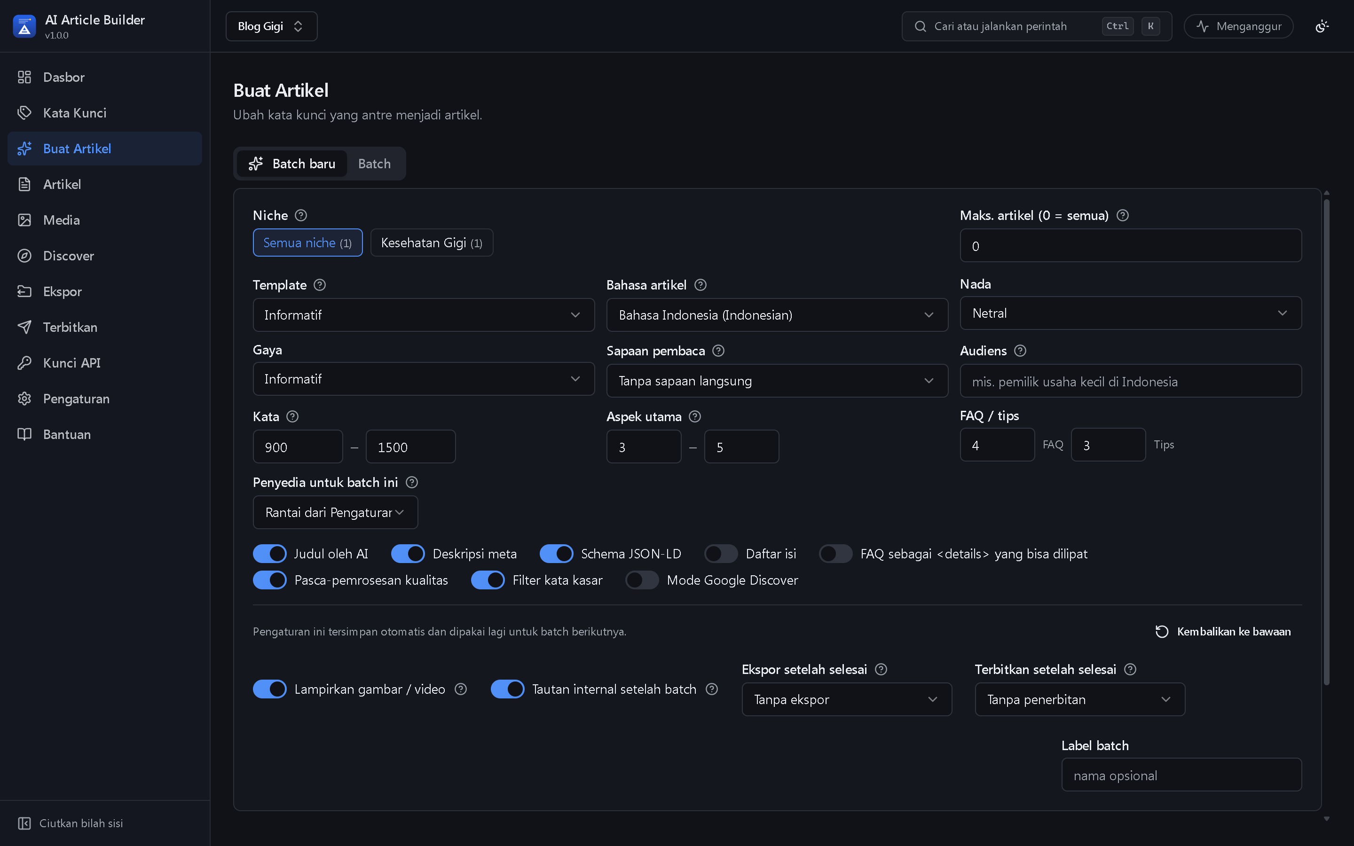
Task: Open the Sapaan pembaca dropdown
Action: tap(777, 381)
